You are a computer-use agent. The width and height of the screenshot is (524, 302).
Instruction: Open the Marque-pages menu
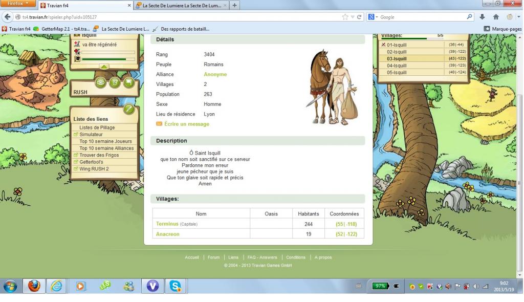tap(503, 29)
